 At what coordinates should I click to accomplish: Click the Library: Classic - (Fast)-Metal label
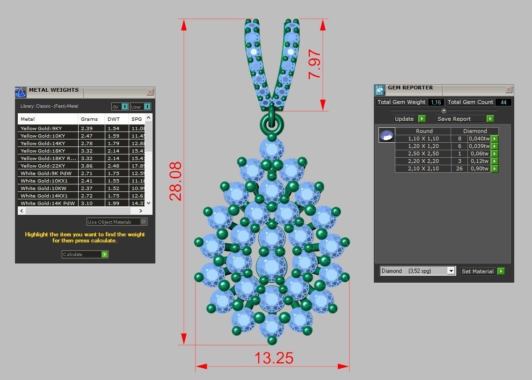pos(49,106)
